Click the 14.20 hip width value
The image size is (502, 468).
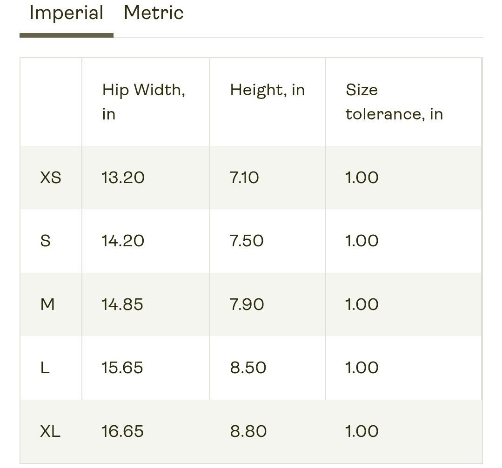[123, 241]
